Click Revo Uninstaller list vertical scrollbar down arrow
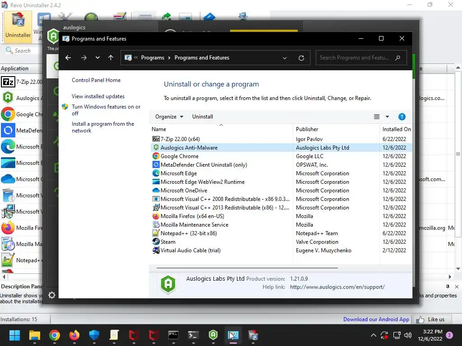 (x=458, y=269)
